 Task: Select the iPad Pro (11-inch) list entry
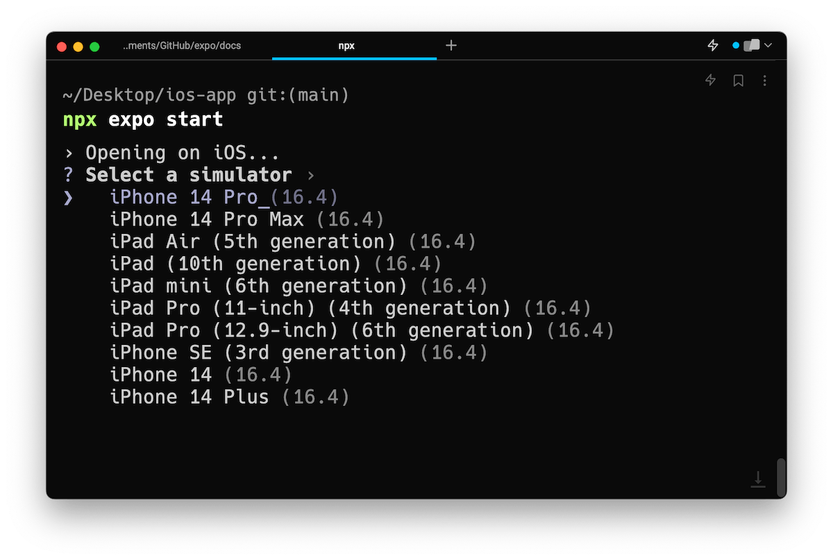[x=350, y=307]
